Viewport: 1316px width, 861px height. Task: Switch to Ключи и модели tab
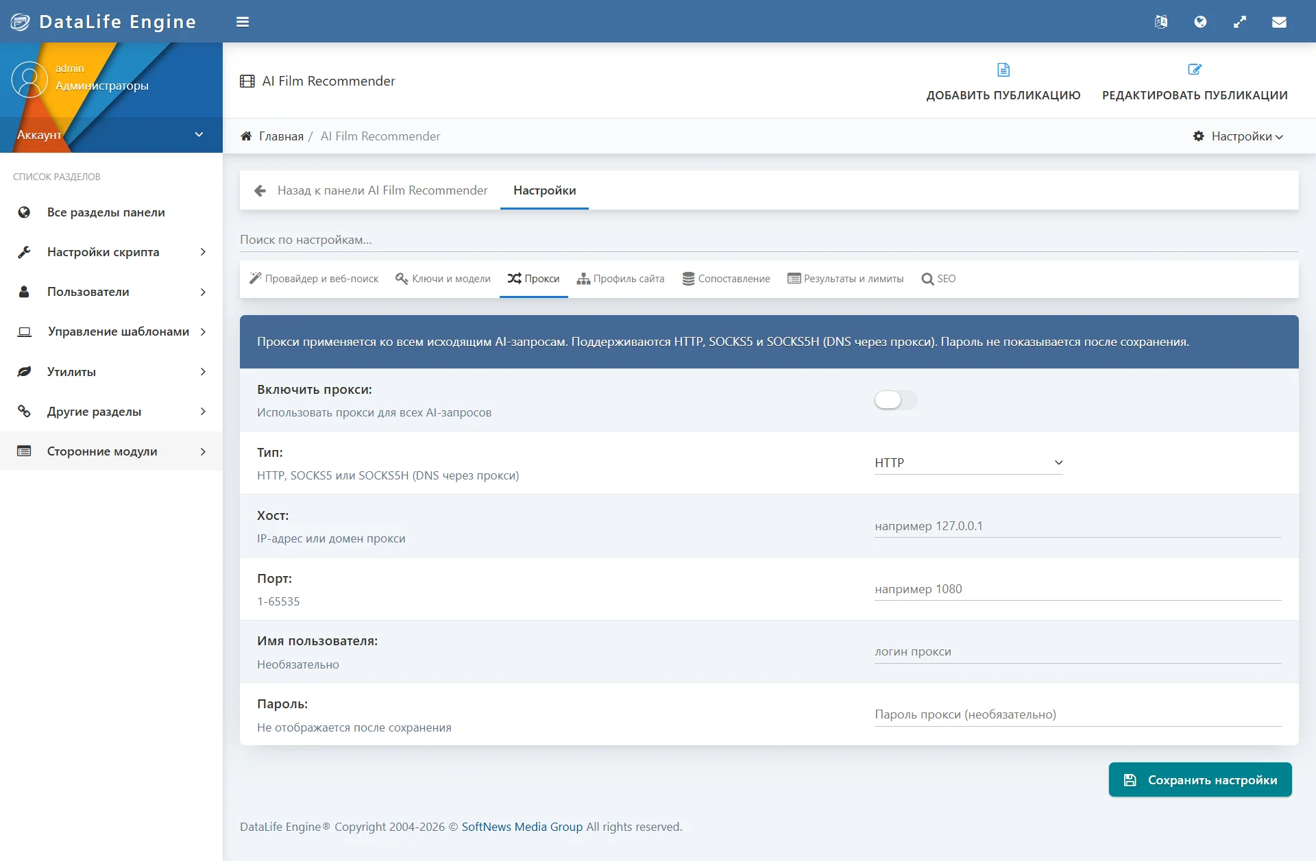click(443, 279)
